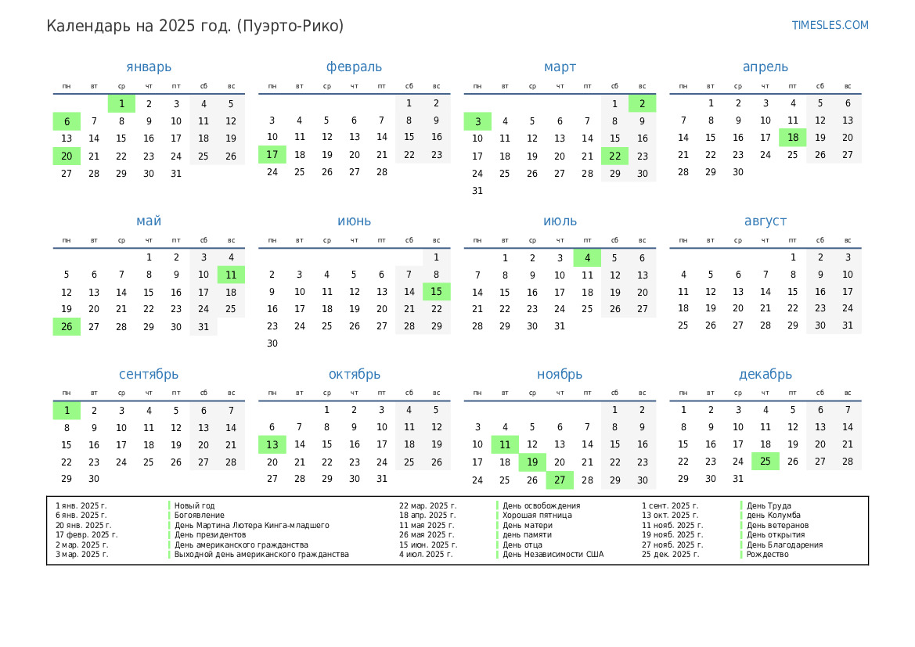Select highlighted July 4 date
This screenshot has width=915, height=647.
[587, 258]
